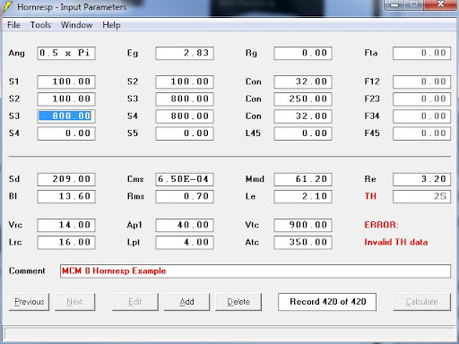Click the Hornresp lightning bolt title icon
This screenshot has width=459, height=344.
coord(7,6)
